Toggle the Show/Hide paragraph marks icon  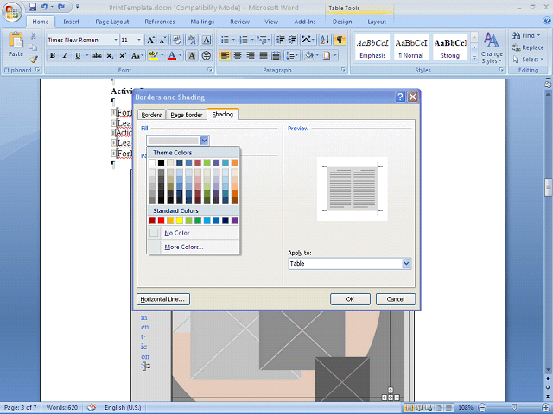[x=340, y=40]
